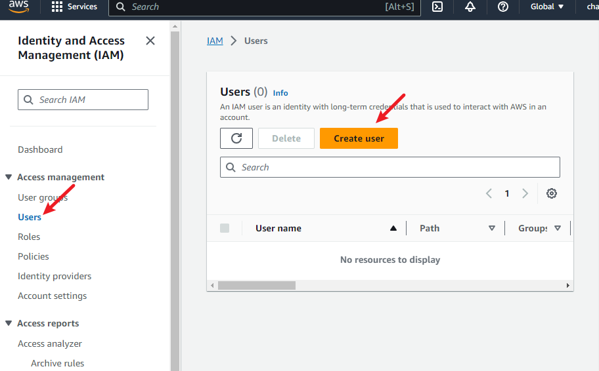Focus the users table search field

390,167
